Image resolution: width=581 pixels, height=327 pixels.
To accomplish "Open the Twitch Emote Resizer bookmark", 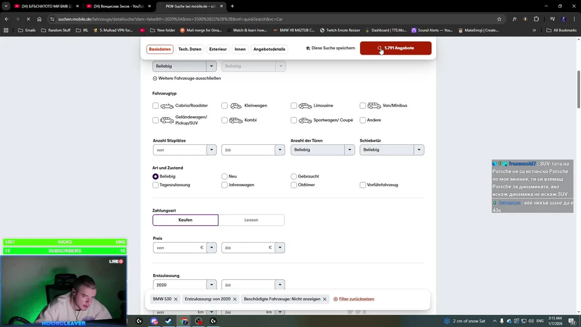I will point(340,30).
